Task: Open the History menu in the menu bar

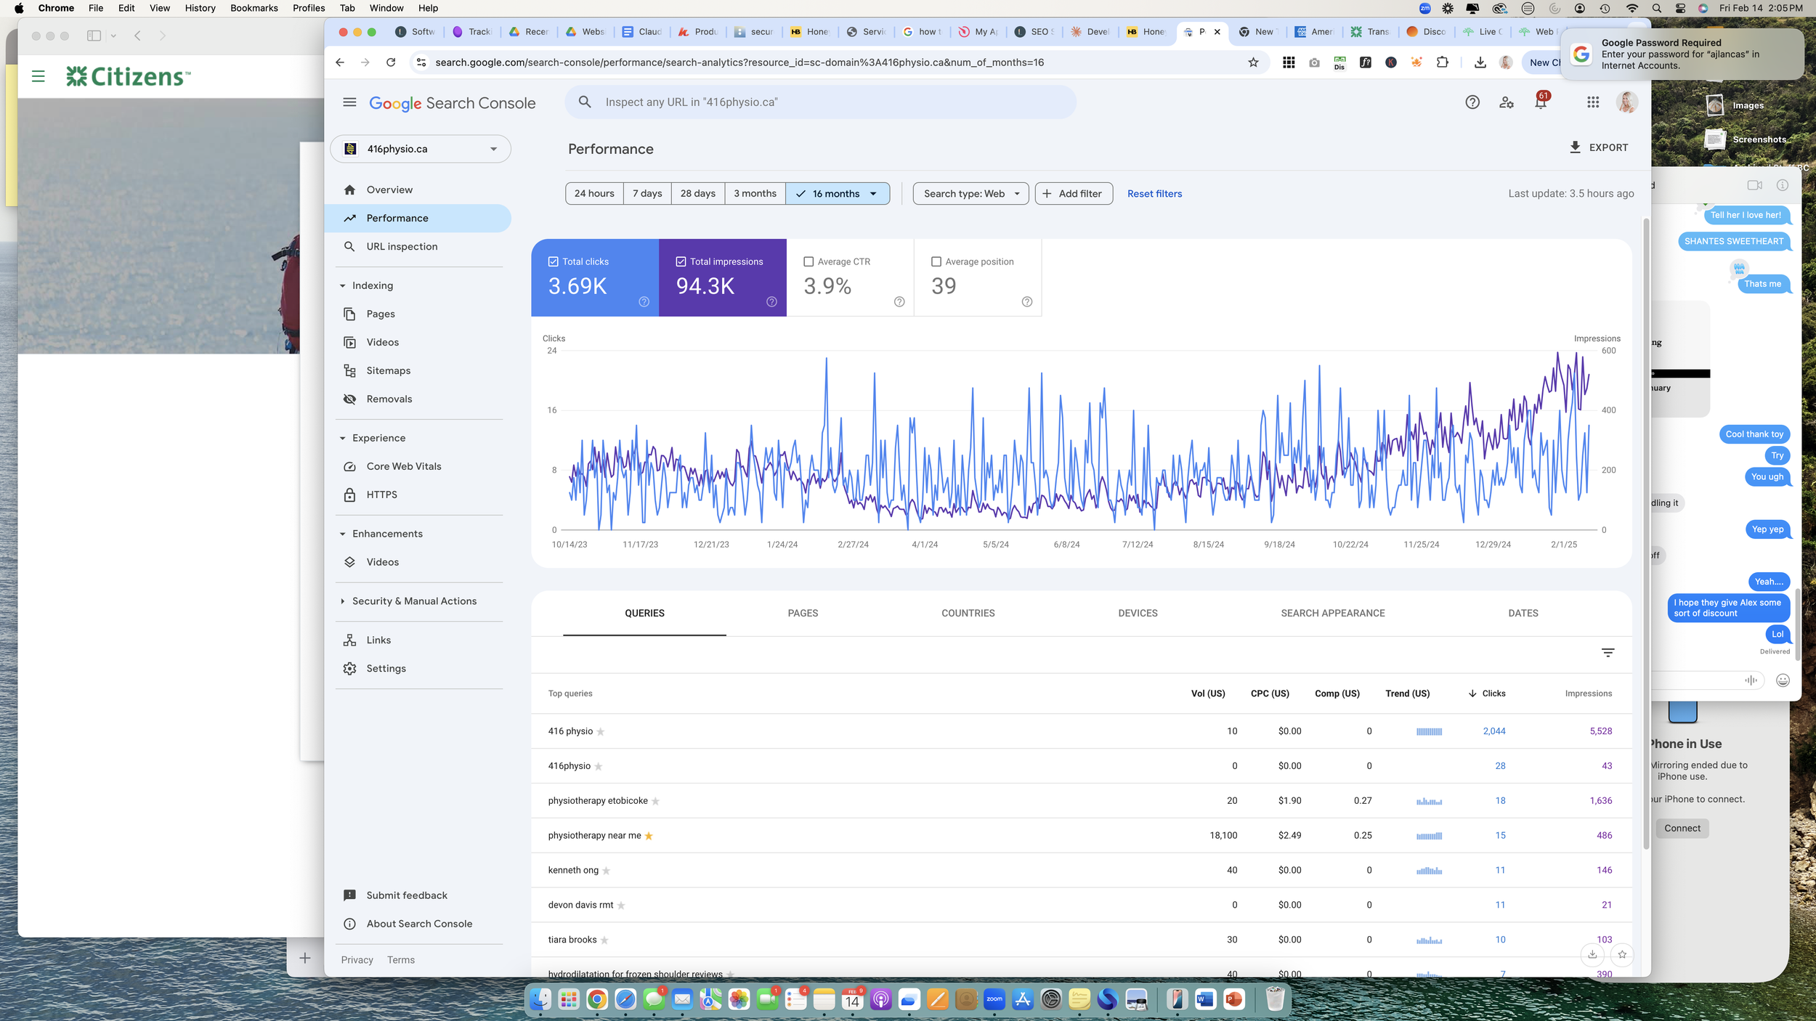Action: point(199,8)
